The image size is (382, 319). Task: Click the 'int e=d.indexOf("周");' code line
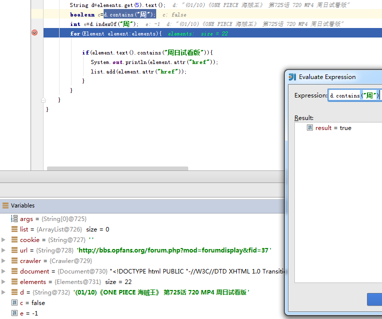[104, 24]
